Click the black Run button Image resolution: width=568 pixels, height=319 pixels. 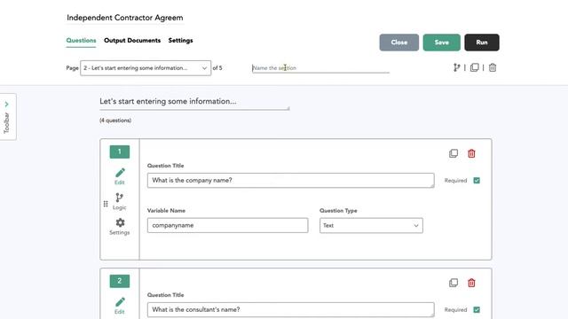tap(482, 43)
